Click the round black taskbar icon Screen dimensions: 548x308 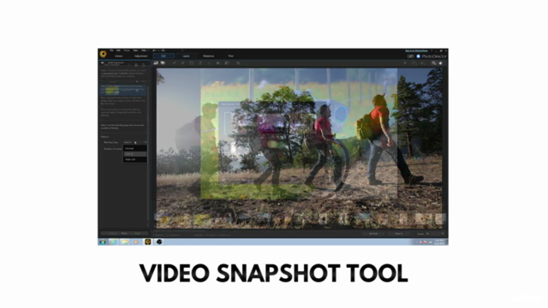159,241
